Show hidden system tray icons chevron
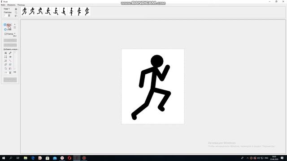Viewport: 287px width, 161px height. click(248, 158)
